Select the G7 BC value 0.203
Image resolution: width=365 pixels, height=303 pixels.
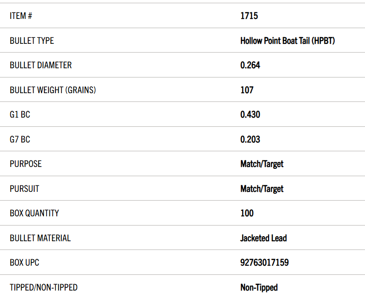point(250,139)
